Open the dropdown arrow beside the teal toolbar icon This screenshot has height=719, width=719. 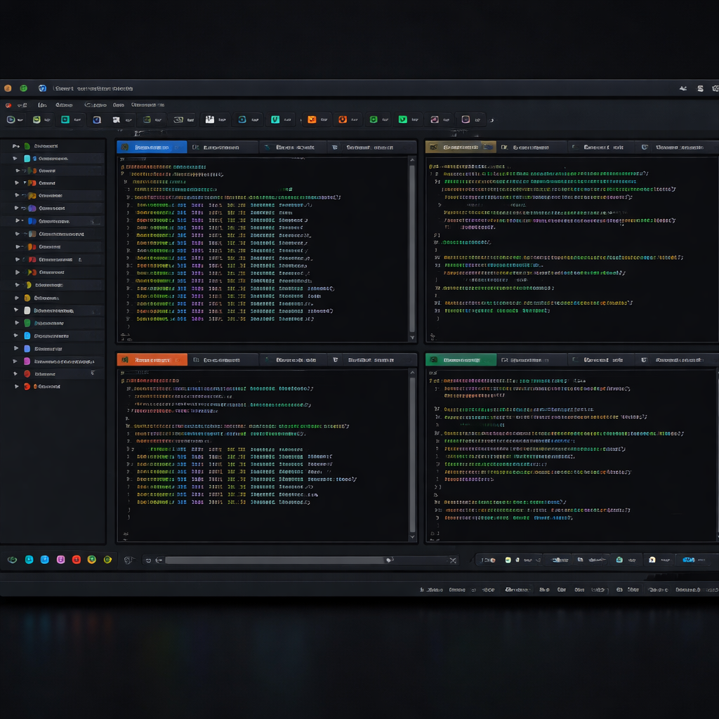point(77,120)
